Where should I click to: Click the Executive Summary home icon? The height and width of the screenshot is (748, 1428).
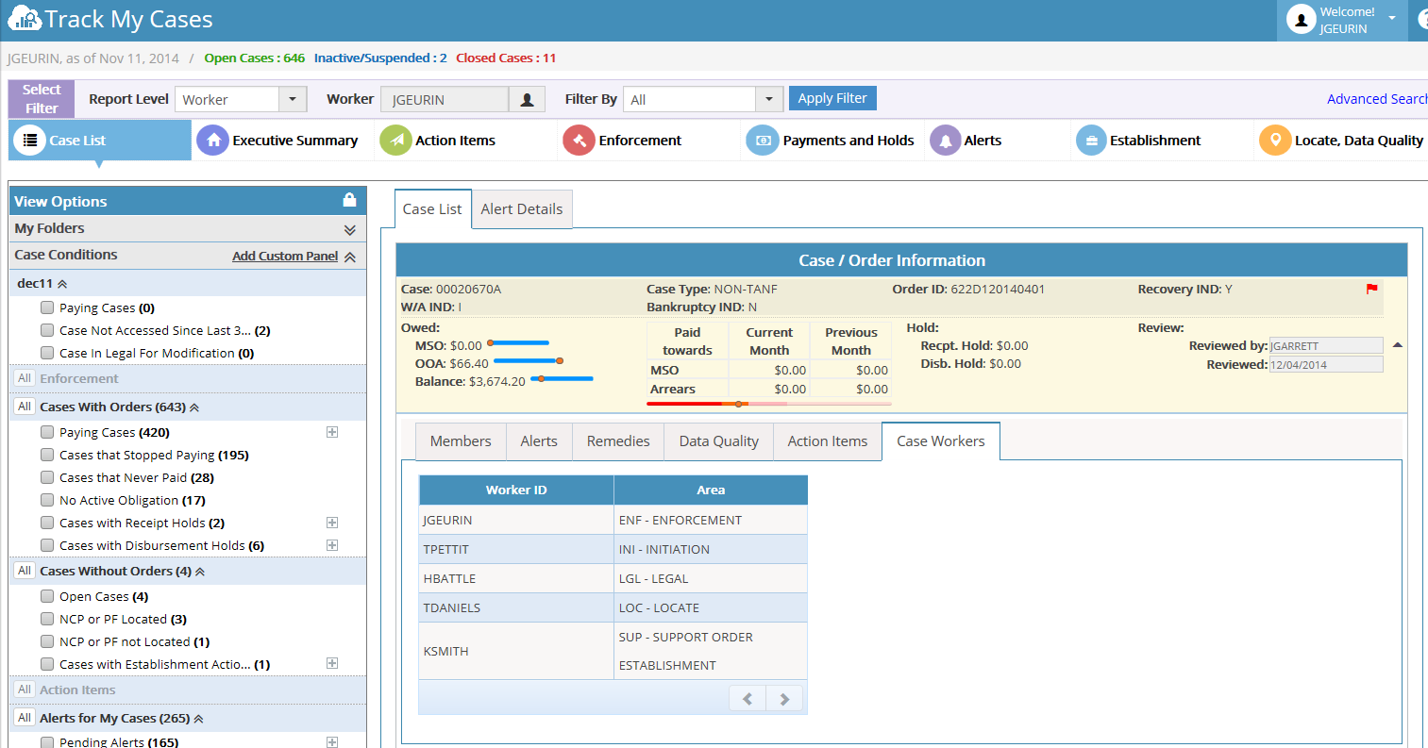tap(212, 141)
